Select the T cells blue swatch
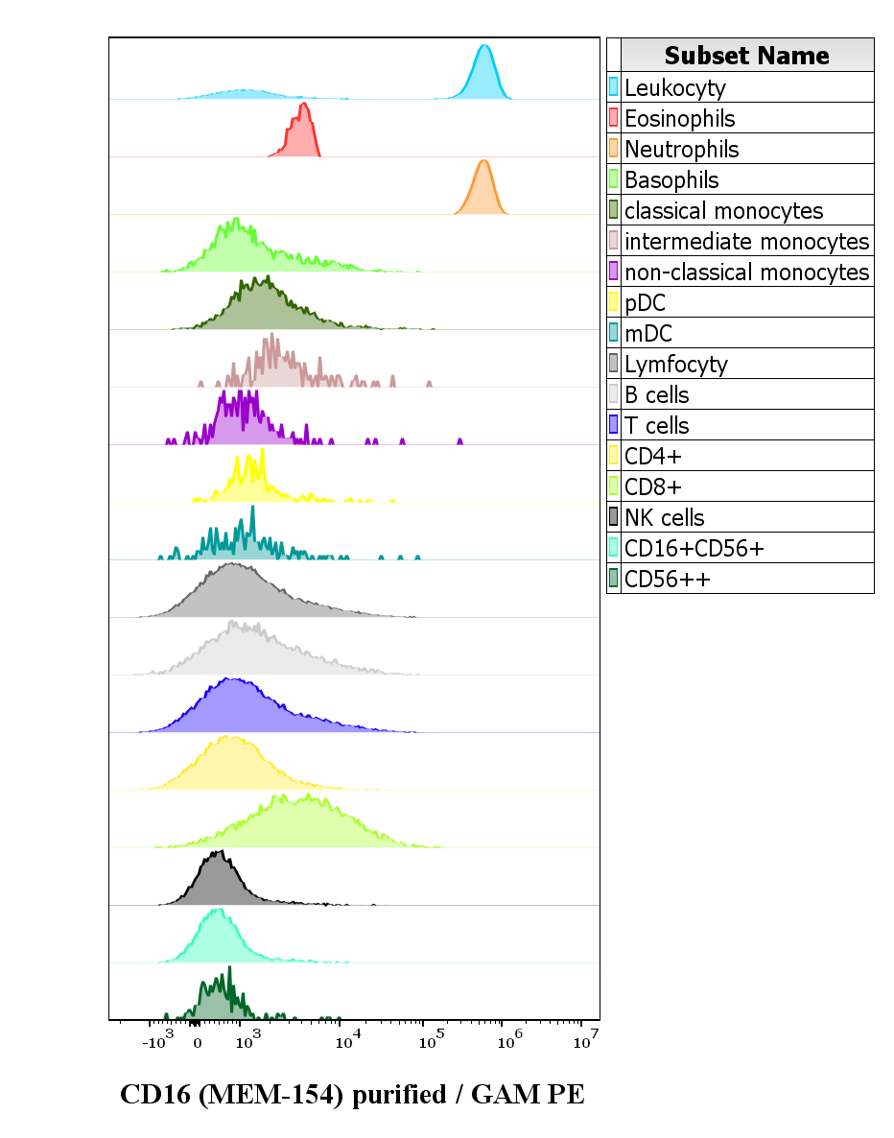Viewport: 894px width, 1138px height. click(614, 425)
